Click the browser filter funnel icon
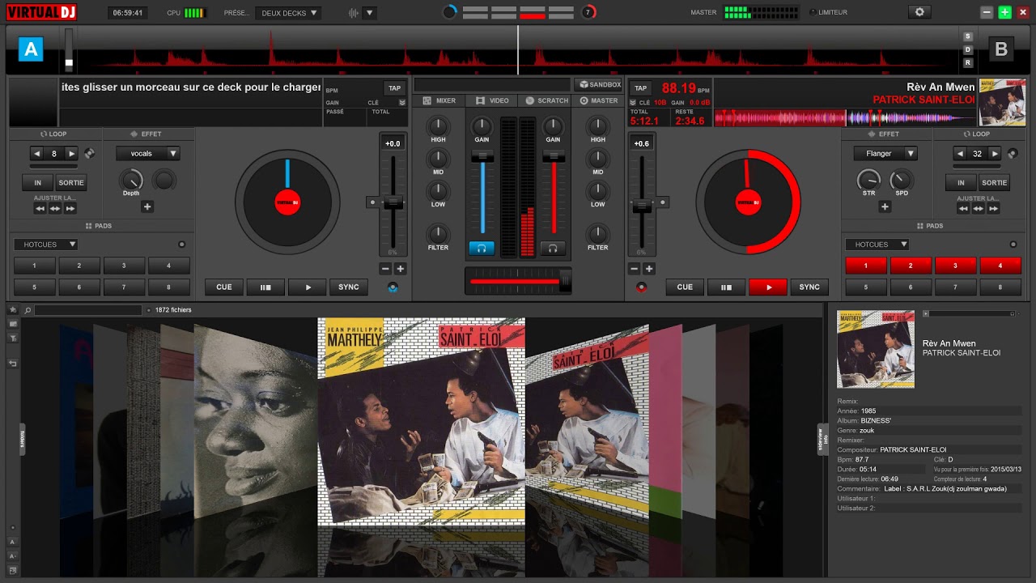The image size is (1036, 583). point(13,338)
